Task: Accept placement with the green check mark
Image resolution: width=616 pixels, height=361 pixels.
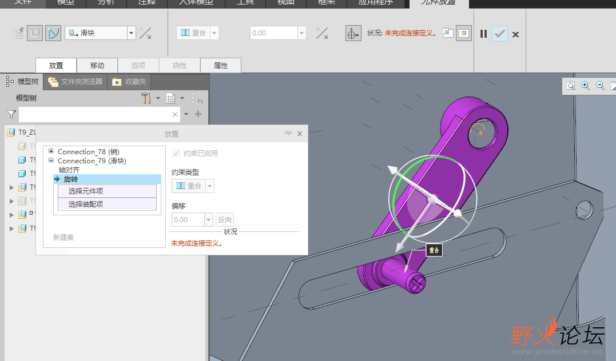Action: pyautogui.click(x=500, y=34)
